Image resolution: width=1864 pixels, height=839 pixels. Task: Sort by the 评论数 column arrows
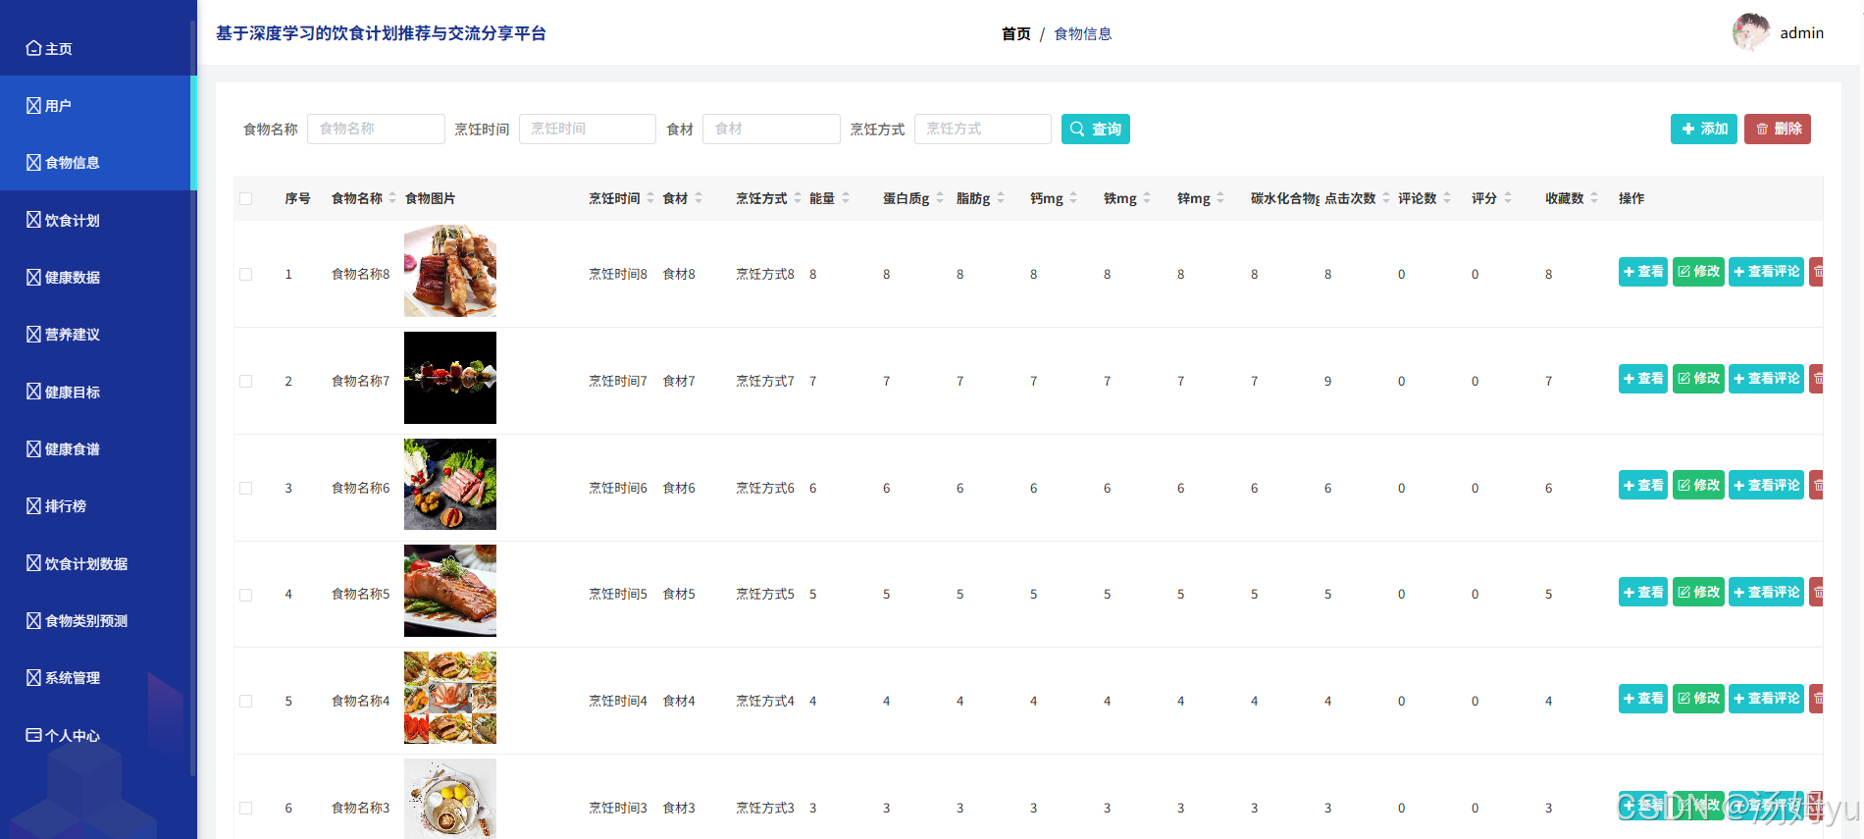click(x=1447, y=198)
